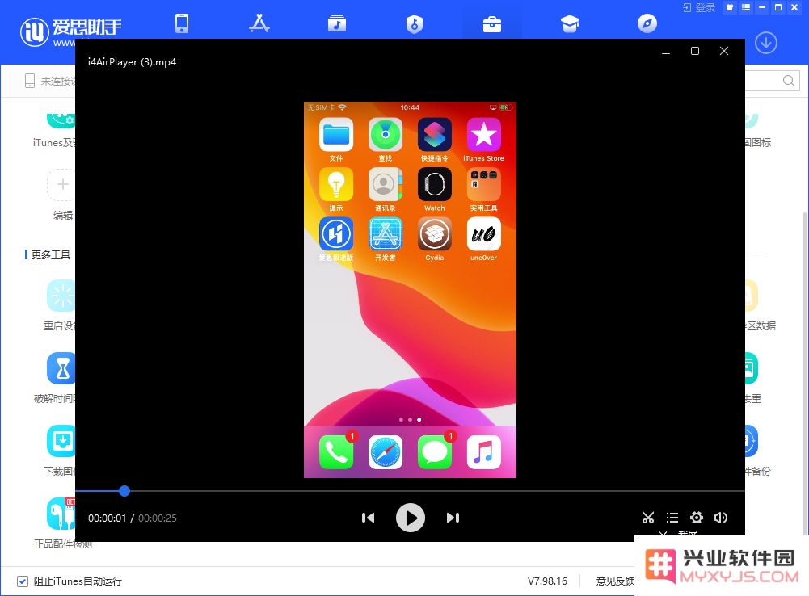Image resolution: width=809 pixels, height=596 pixels.
Task: Click the 更多工具 section heading
Action: 51,254
